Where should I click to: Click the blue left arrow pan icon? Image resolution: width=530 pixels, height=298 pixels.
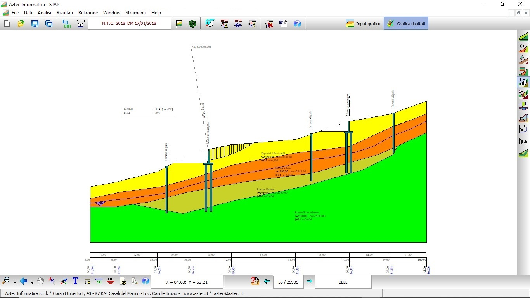pyautogui.click(x=24, y=281)
